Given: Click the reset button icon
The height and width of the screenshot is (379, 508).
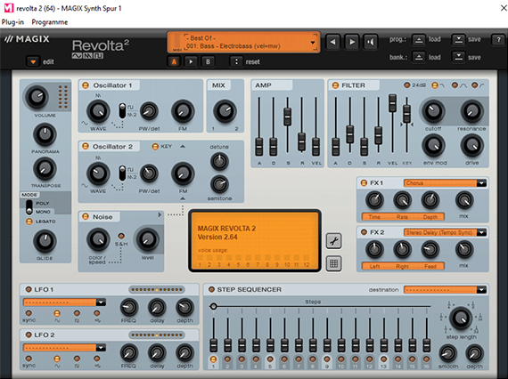Looking at the screenshot, I should pos(236,61).
